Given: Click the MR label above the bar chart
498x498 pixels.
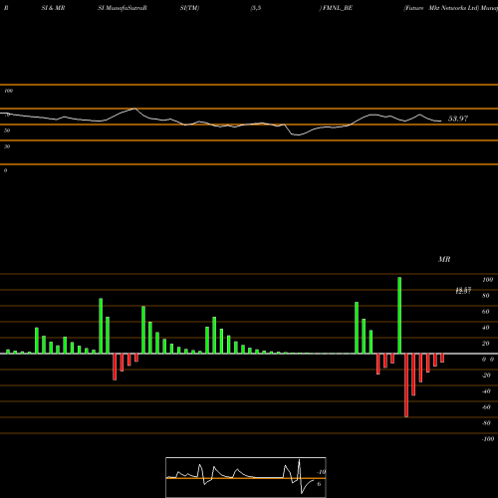Looking at the screenshot, I should [x=444, y=259].
